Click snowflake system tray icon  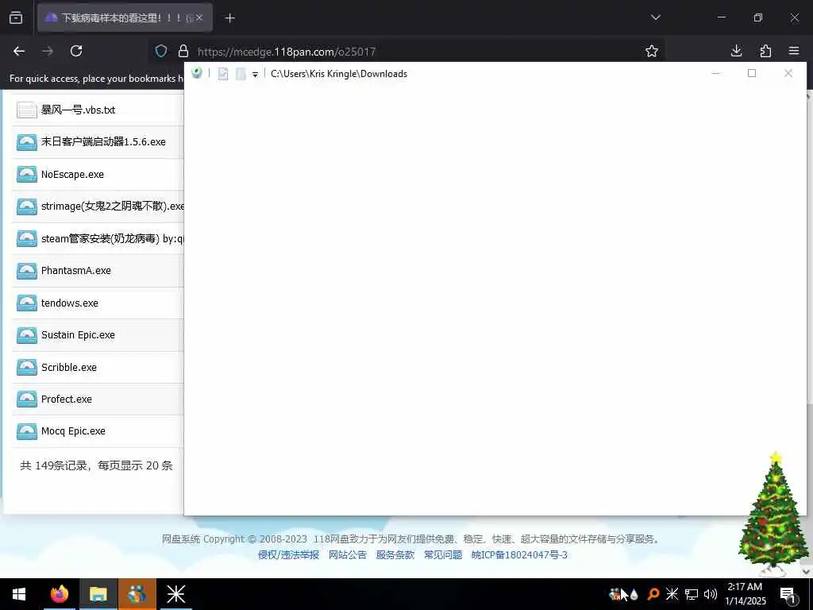(672, 594)
